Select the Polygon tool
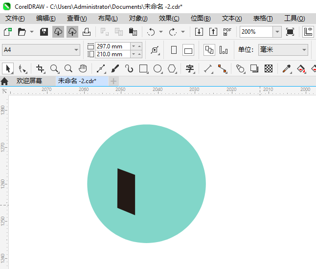Screen dimensions: 316x269 click(x=172, y=68)
